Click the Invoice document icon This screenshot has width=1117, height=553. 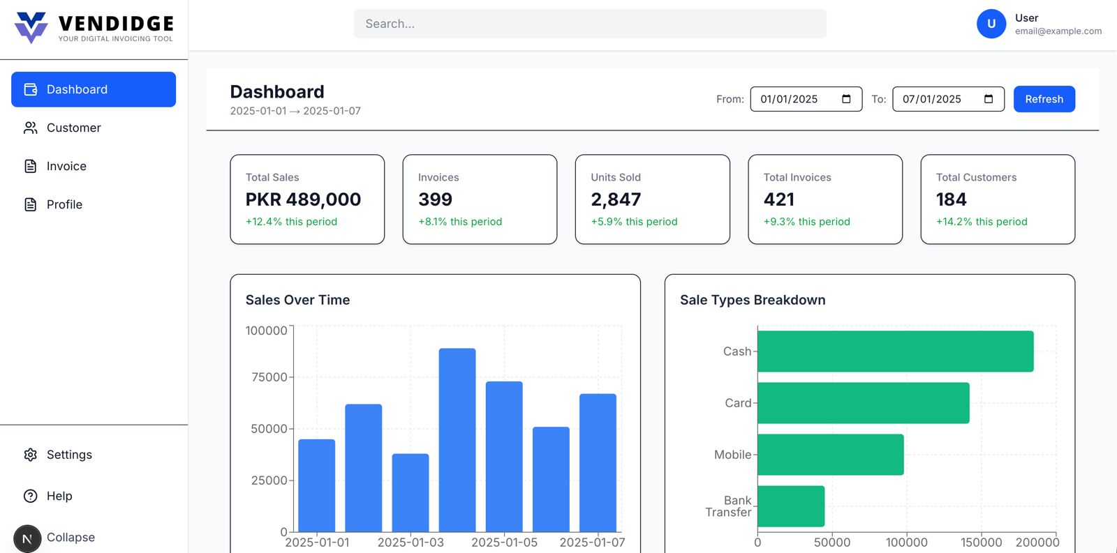31,166
